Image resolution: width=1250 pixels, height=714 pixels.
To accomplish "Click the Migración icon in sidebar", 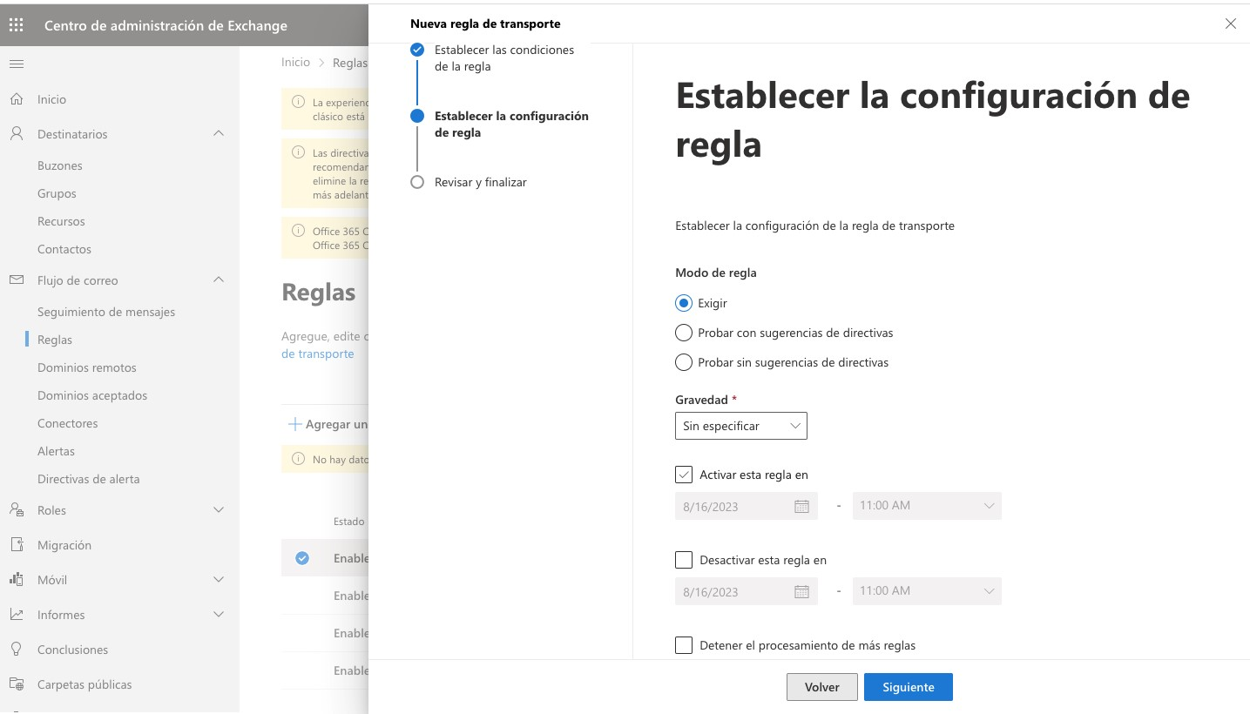I will [x=17, y=545].
